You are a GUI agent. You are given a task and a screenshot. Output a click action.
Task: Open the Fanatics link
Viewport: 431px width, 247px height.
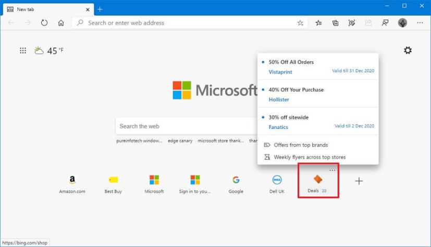278,127
